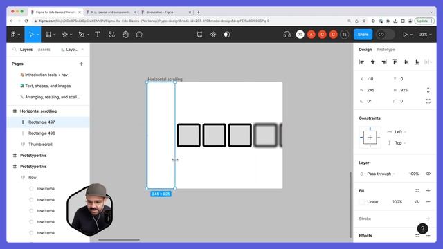Click Independent corners icon
Image resolution: width=443 pixels, height=249 pixels.
(428, 101)
